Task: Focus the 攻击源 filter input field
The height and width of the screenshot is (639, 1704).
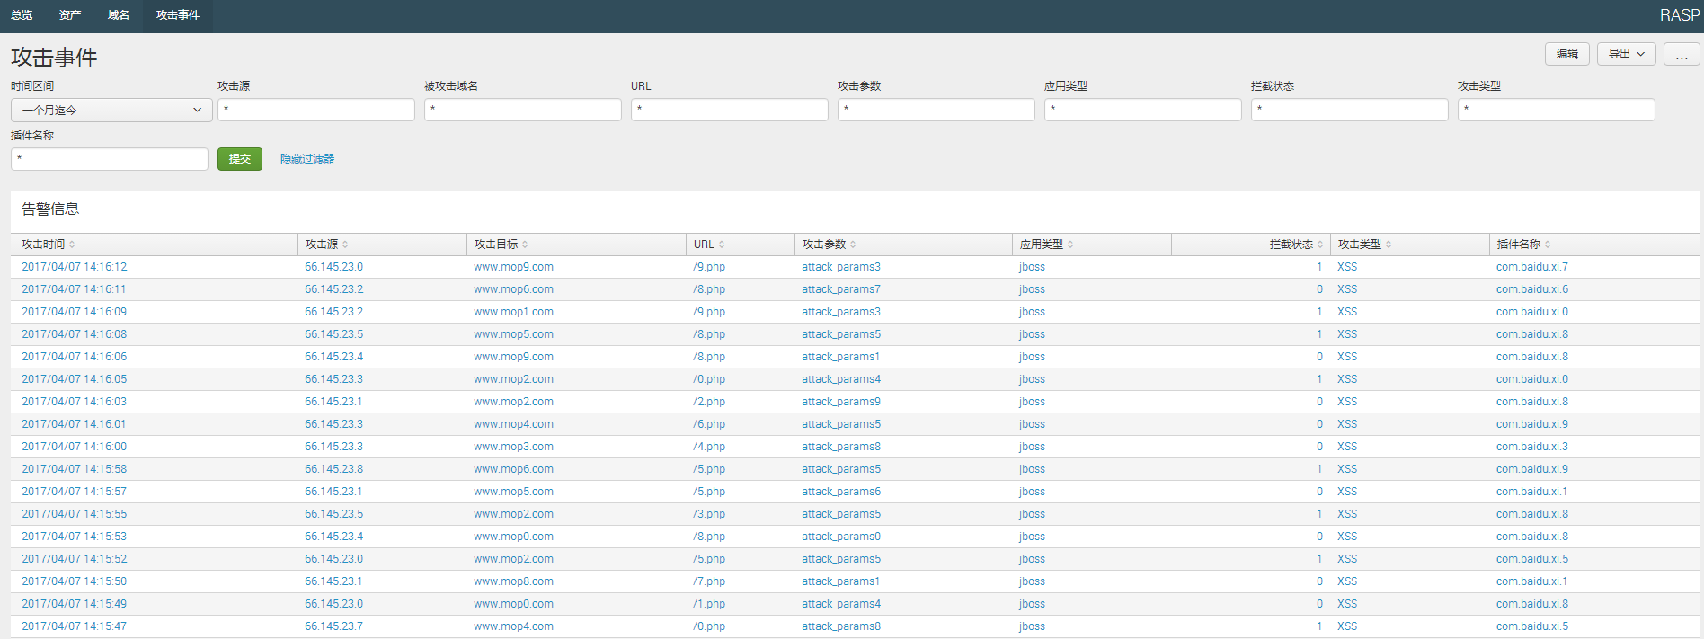Action: coord(315,110)
